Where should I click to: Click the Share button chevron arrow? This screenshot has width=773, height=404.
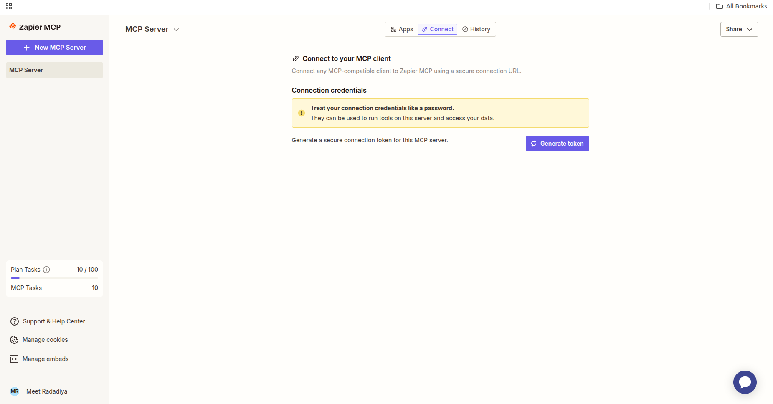click(750, 30)
